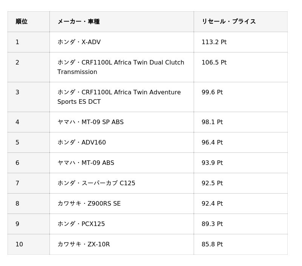Select the Africa Twin Dual Clutch Transmission cell

coord(121,67)
